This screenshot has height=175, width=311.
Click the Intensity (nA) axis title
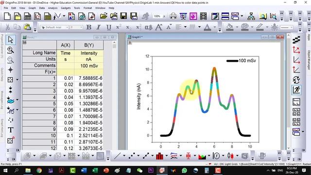(138, 96)
